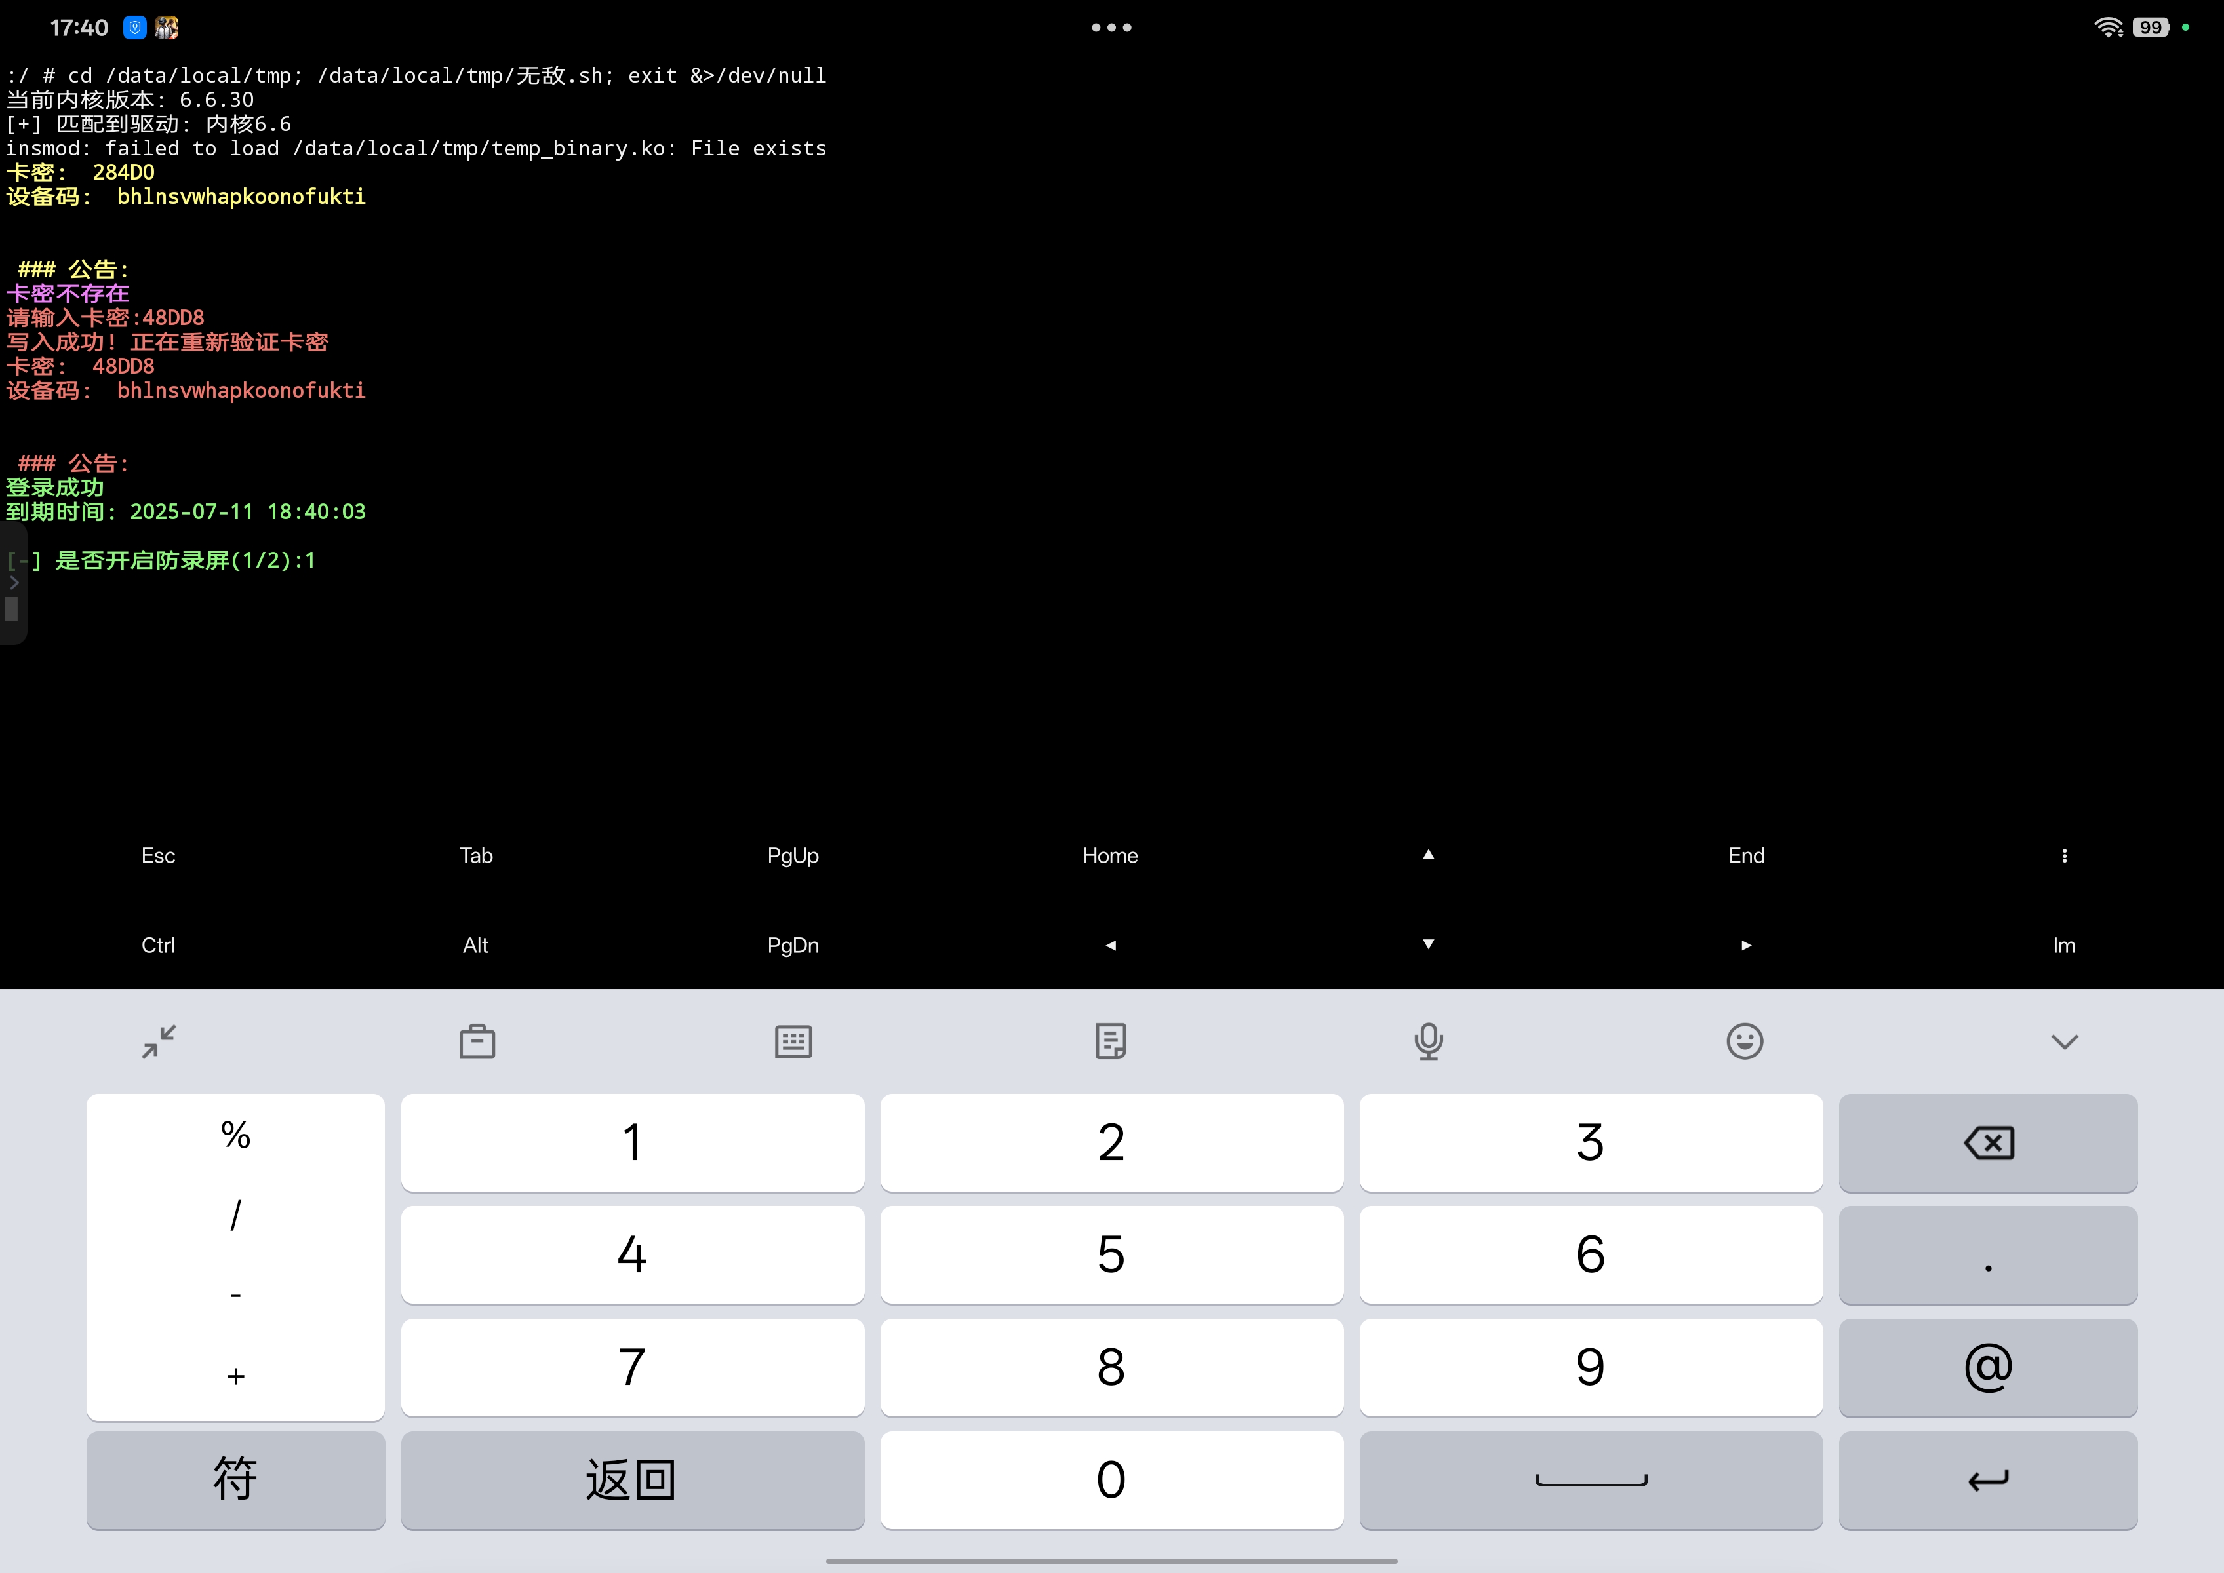Tap the PgDn extra key
2224x1573 pixels.
(793, 945)
